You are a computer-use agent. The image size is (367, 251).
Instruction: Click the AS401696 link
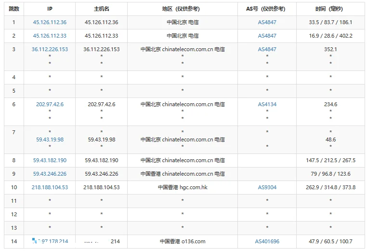point(267,241)
